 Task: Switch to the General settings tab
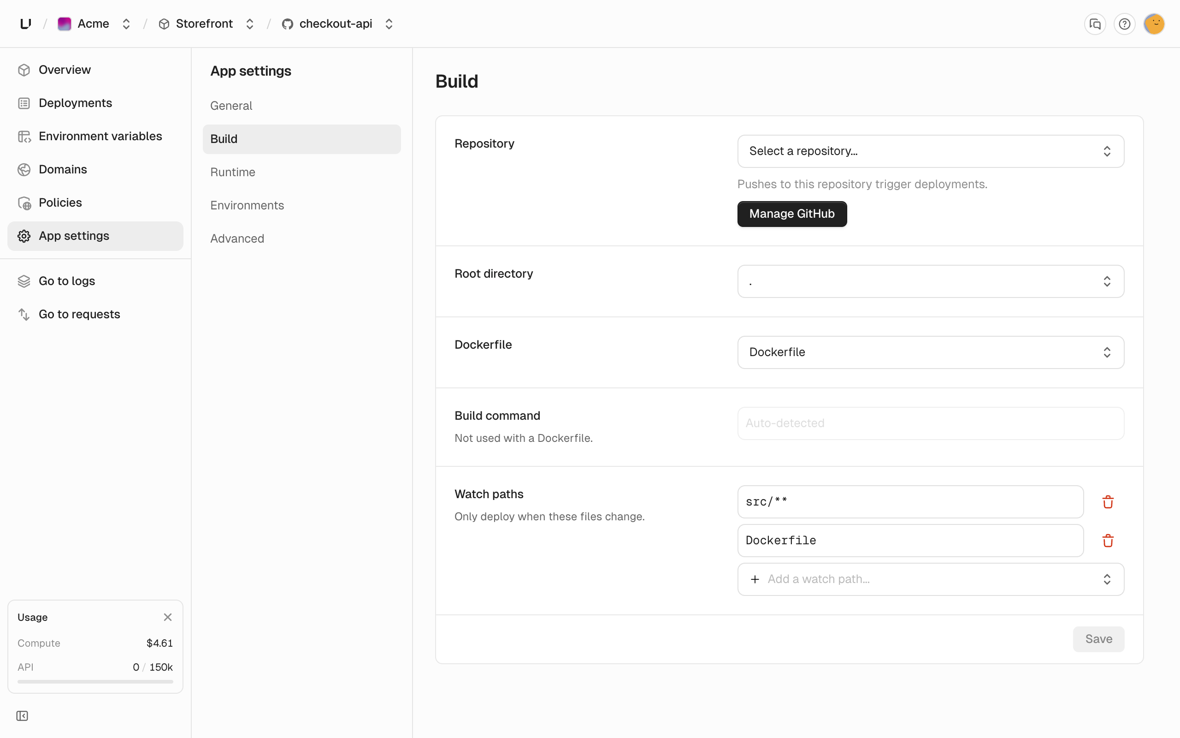[301, 106]
